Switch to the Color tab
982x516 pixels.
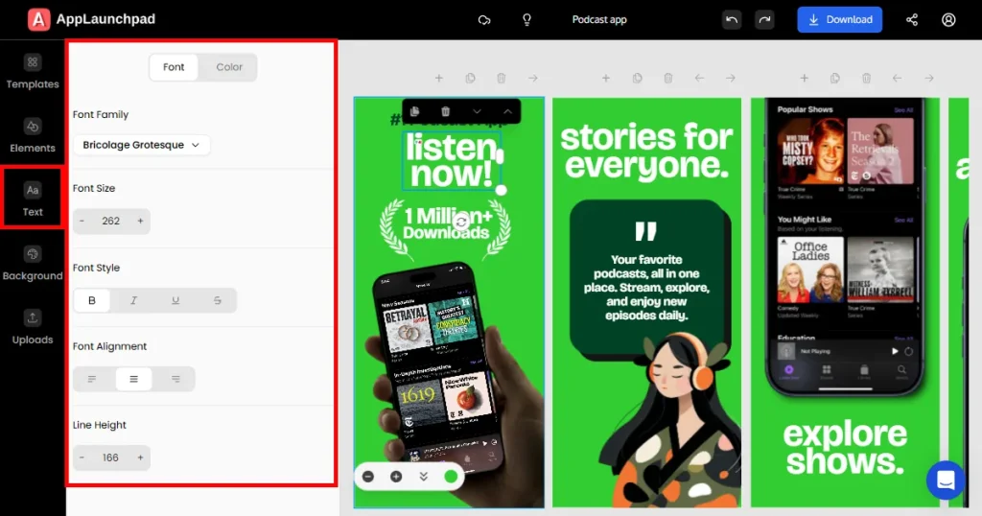(x=229, y=67)
